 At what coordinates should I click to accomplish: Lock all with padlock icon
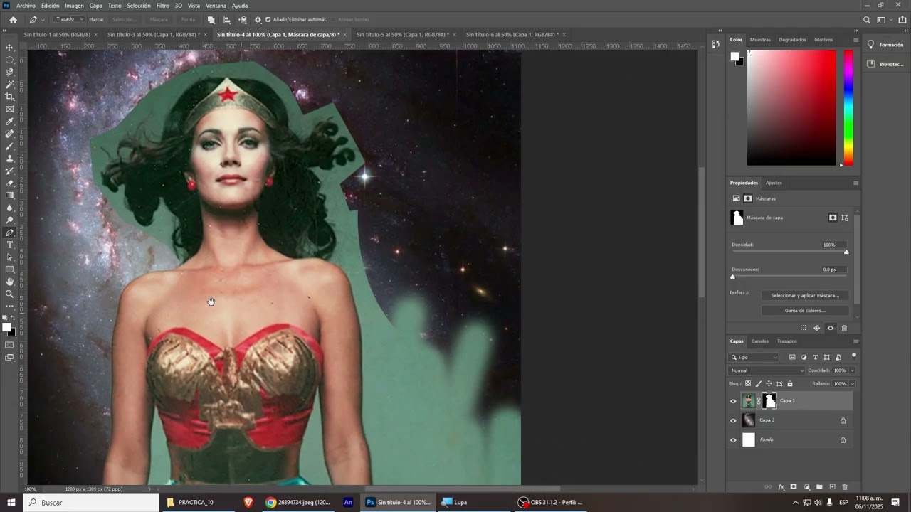(x=789, y=384)
